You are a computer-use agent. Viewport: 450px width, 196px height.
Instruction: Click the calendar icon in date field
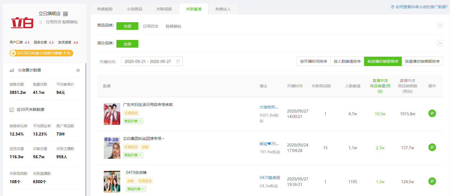click(x=178, y=61)
